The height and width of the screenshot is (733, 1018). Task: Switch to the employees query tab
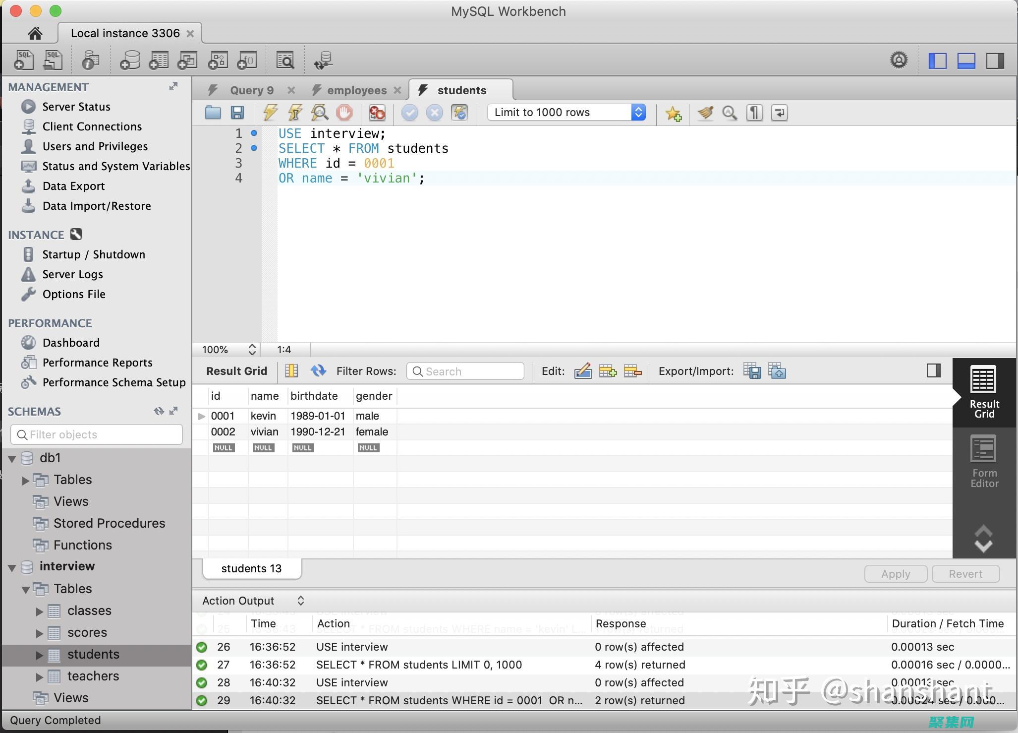point(354,89)
